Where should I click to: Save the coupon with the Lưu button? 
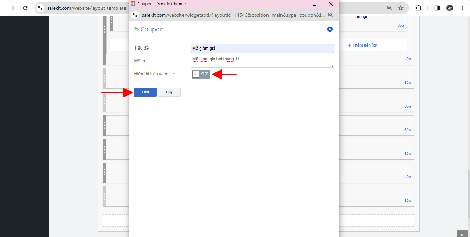[x=145, y=92]
